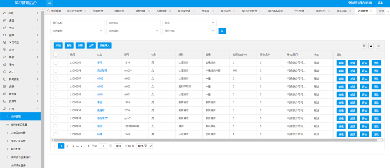Tick the checkbox for L1000255
Image resolution: width=390 pixels, height=168 pixels.
[55, 94]
